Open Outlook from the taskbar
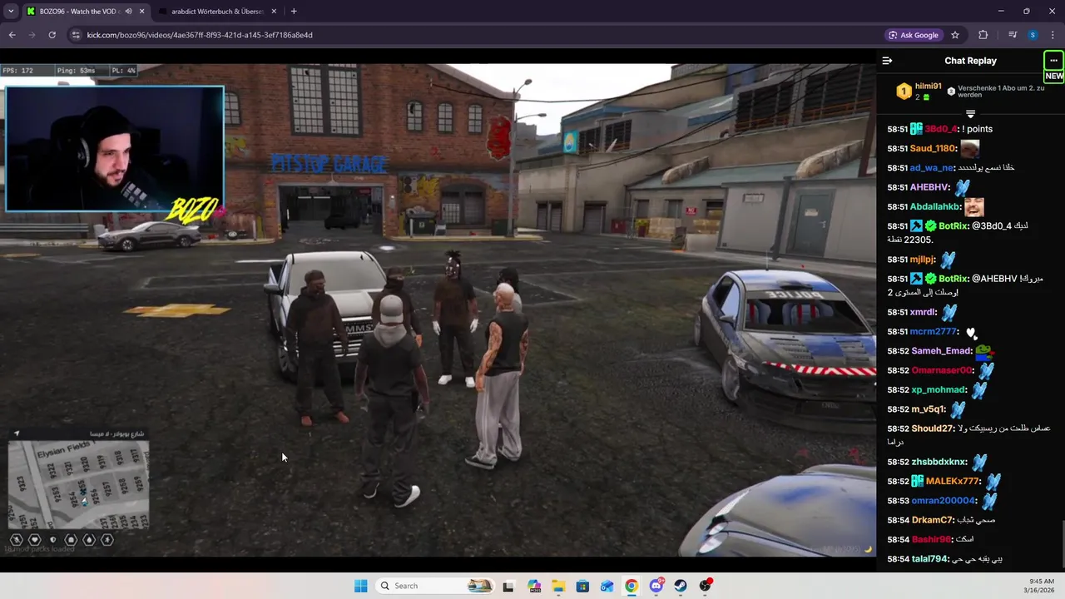Viewport: 1065px width, 599px height. point(607,586)
